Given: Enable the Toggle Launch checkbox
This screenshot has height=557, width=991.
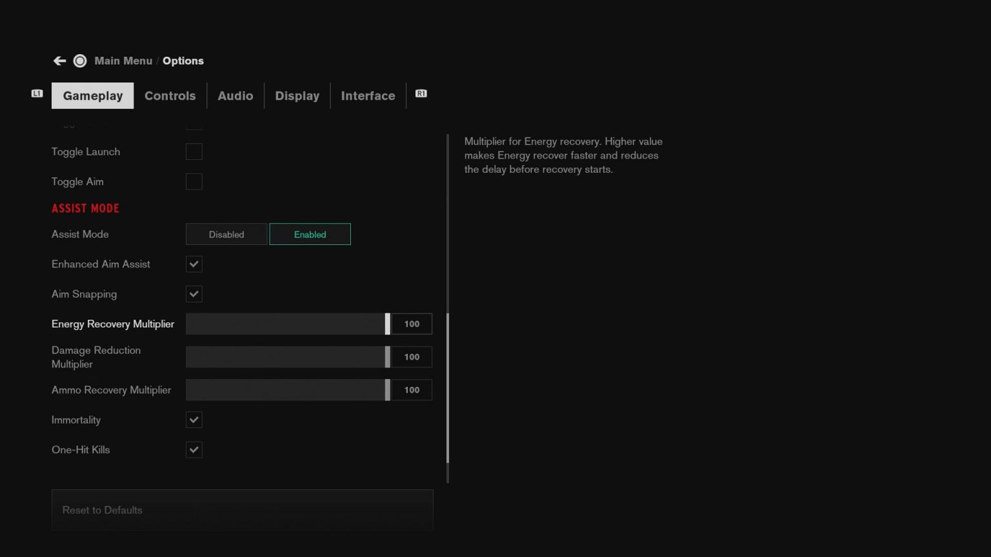Looking at the screenshot, I should (194, 151).
